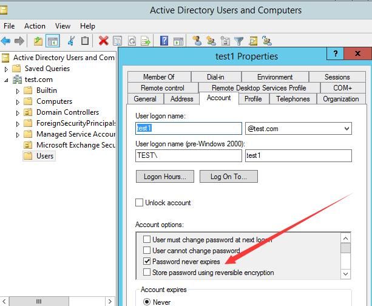This screenshot has width=372, height=306.
Task: Click the Log On To... button
Action: click(228, 177)
